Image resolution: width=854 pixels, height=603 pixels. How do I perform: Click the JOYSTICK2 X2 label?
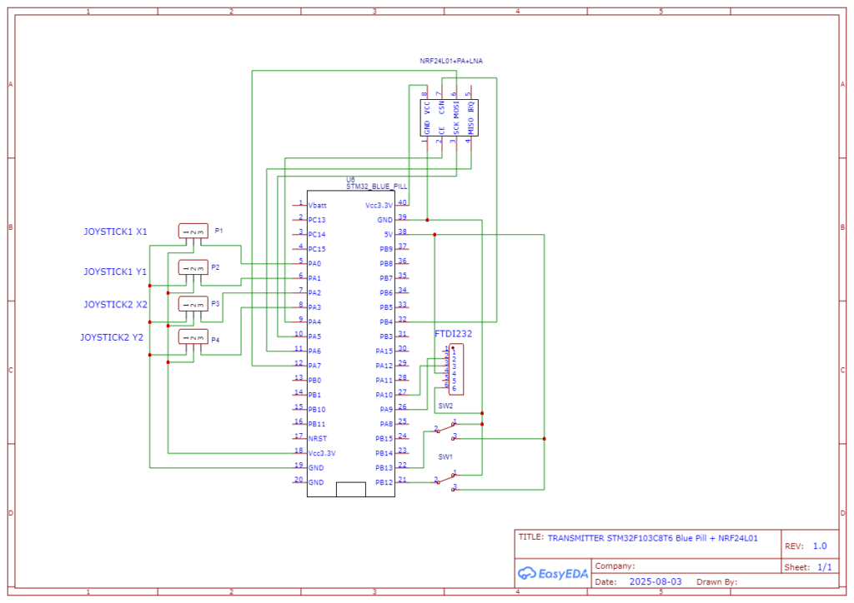click(x=115, y=305)
